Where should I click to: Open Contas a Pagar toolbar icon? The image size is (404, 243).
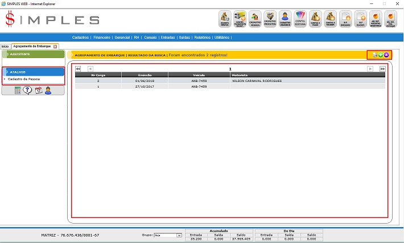[x=315, y=19]
